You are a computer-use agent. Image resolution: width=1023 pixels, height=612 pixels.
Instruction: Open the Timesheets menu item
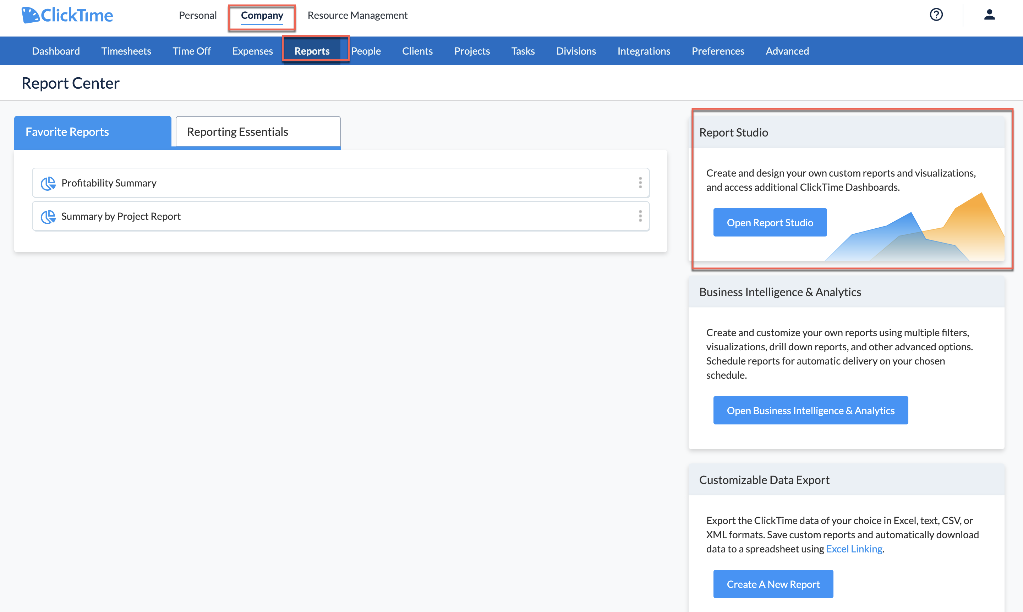126,51
